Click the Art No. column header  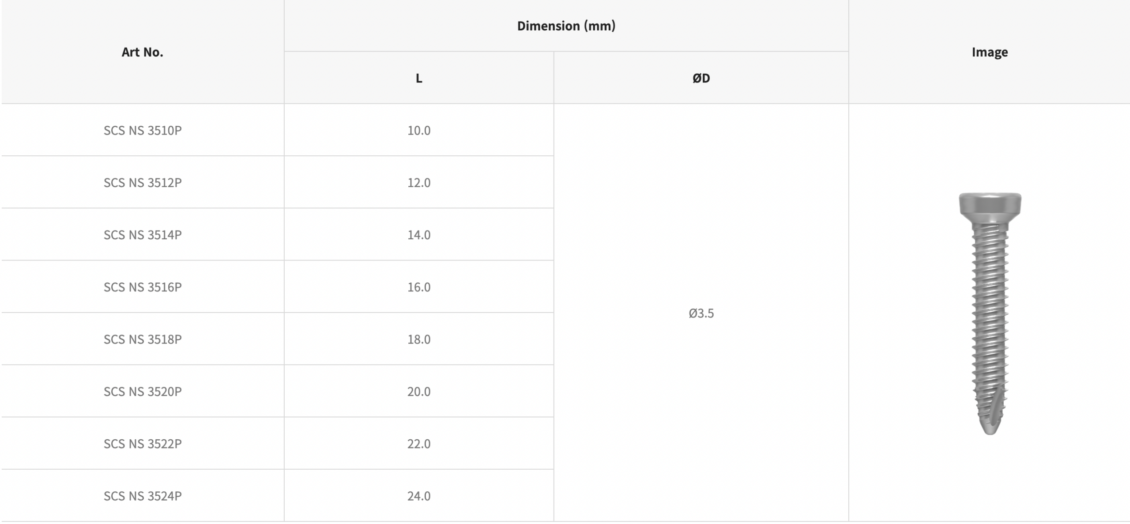(x=143, y=52)
